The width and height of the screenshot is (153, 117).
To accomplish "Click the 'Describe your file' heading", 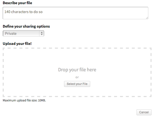I will tap(17, 3).
